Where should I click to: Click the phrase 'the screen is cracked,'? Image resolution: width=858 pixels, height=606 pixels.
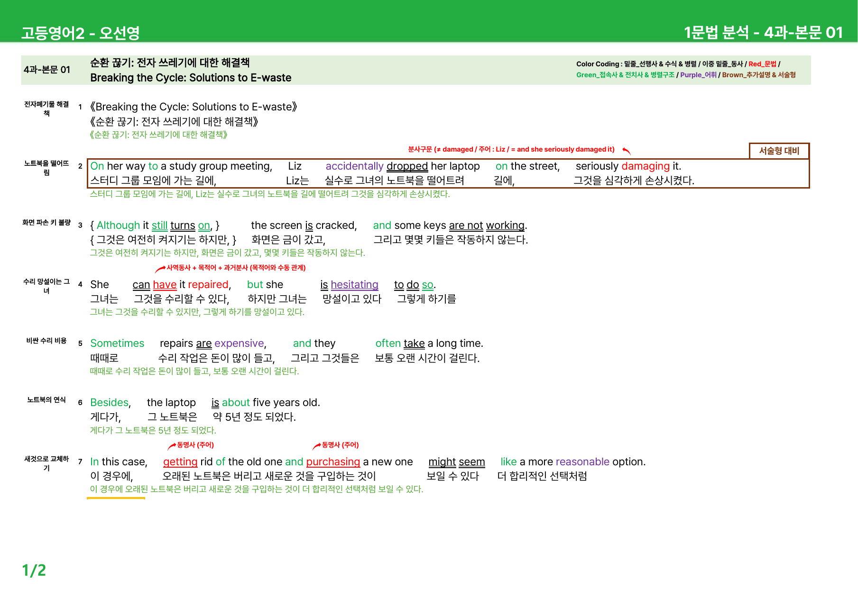coord(304,226)
